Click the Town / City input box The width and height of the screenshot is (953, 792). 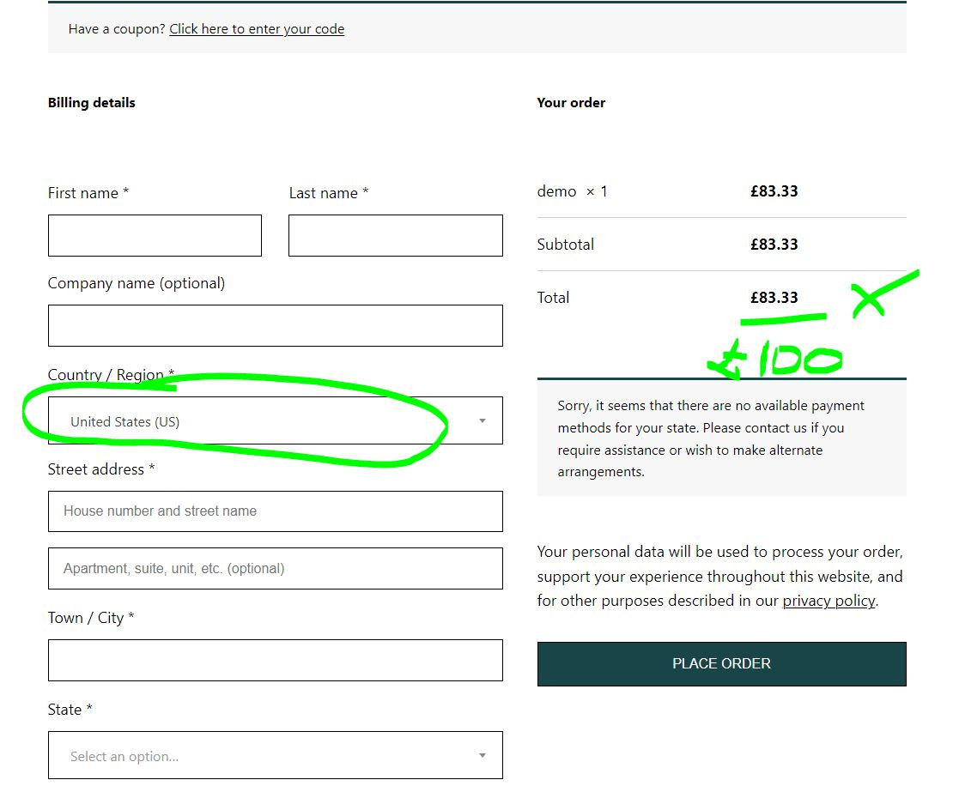[x=276, y=660]
